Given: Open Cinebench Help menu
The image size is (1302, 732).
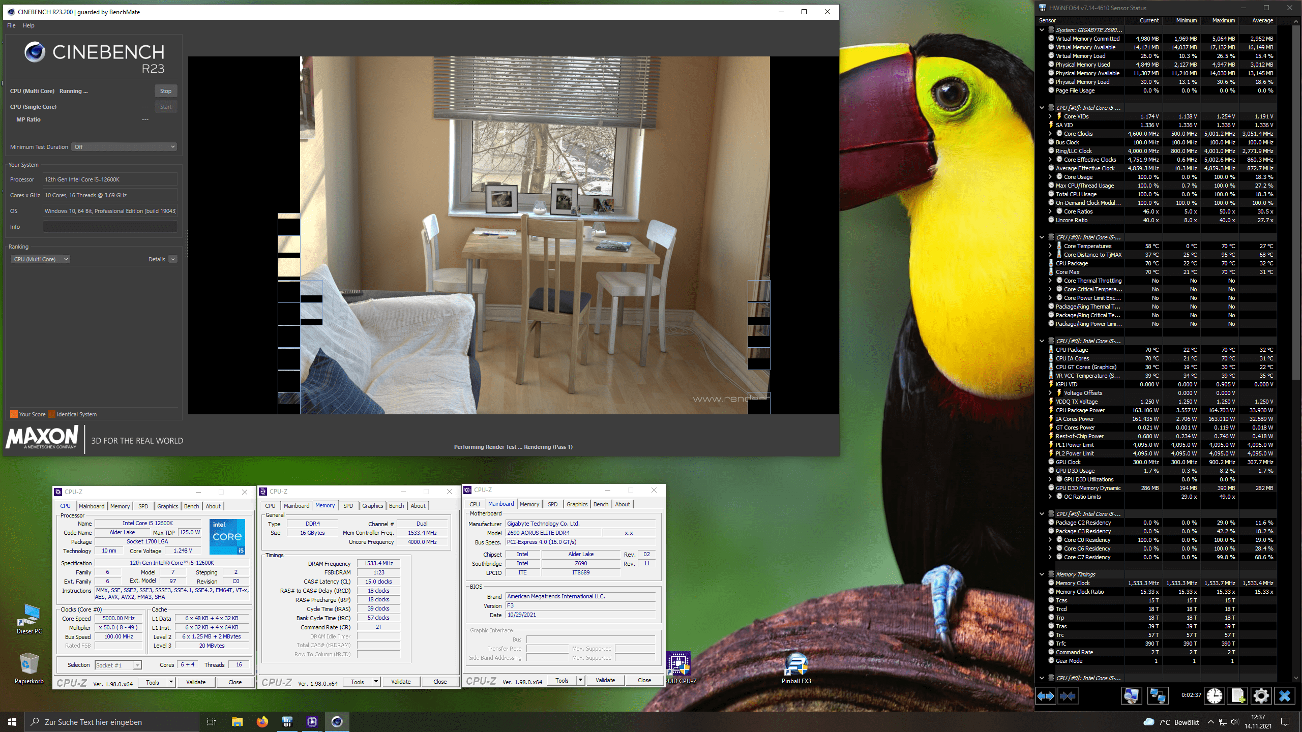Looking at the screenshot, I should [x=28, y=25].
